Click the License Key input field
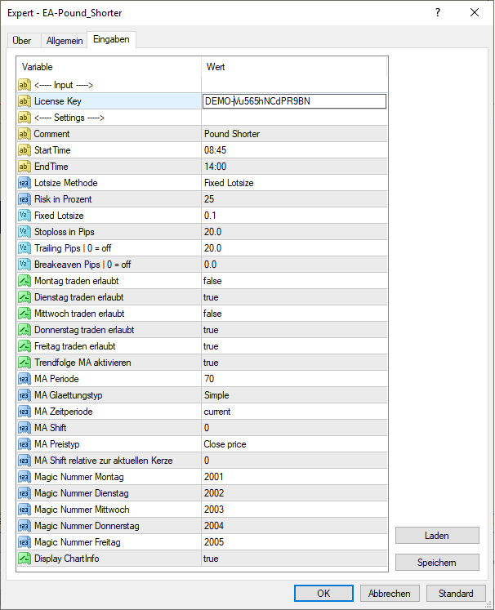This screenshot has width=495, height=610. click(294, 101)
